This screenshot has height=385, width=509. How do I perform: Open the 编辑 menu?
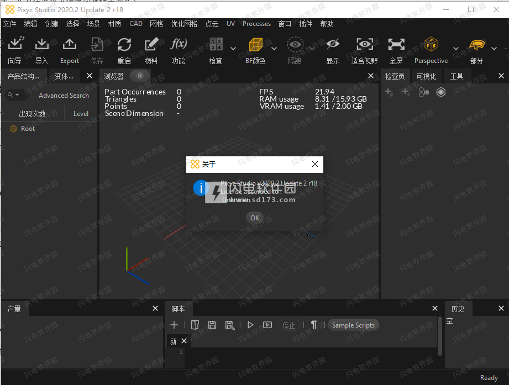[x=30, y=24]
